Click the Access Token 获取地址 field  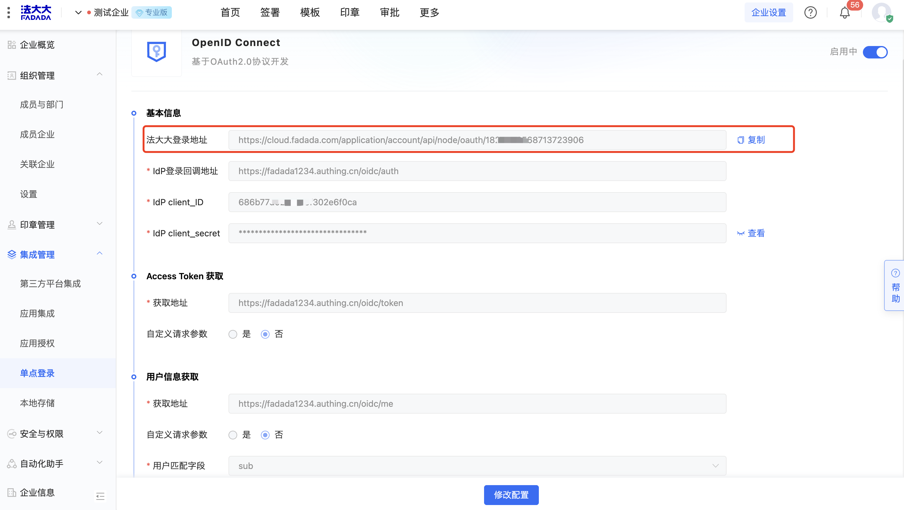coord(477,303)
